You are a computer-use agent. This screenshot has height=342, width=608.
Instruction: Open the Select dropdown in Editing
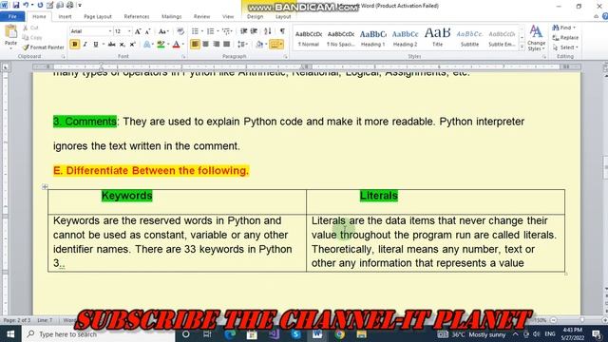pos(566,47)
